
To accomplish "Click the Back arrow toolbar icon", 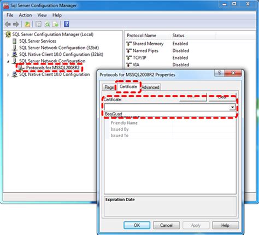I will (x=8, y=24).
